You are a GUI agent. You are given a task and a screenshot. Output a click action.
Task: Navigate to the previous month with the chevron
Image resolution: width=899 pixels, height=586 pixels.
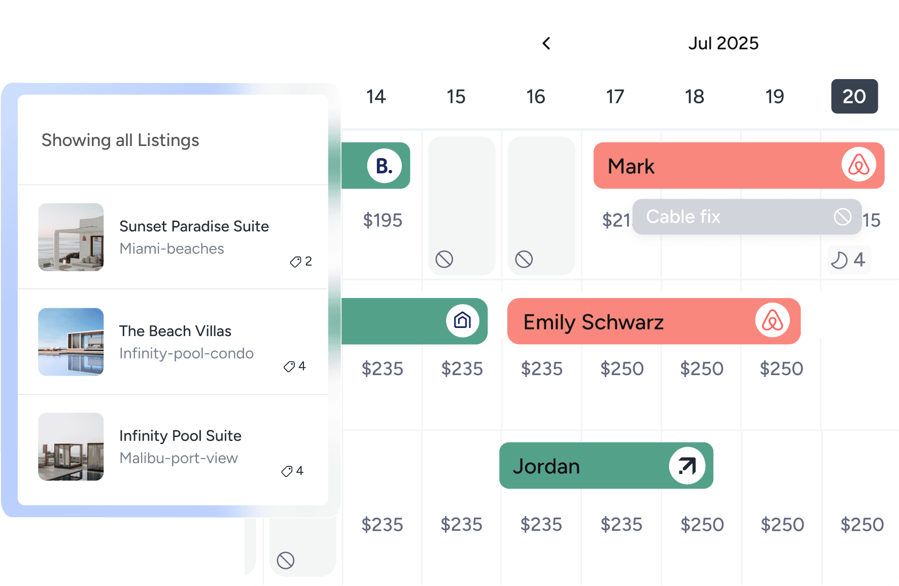pos(546,43)
